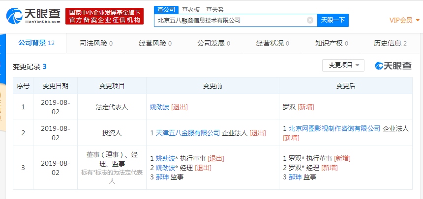
Task: Switch to the 查关系 search tab
Action: [215, 10]
